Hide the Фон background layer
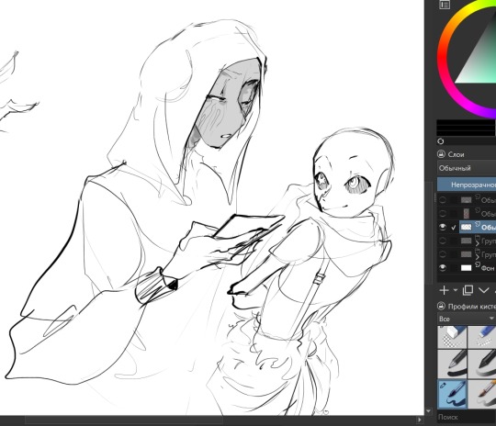Image resolution: width=496 pixels, height=426 pixels. pos(443,268)
